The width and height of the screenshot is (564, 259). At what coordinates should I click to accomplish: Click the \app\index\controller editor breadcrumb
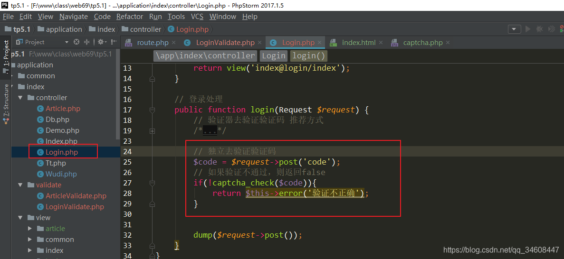tap(205, 55)
